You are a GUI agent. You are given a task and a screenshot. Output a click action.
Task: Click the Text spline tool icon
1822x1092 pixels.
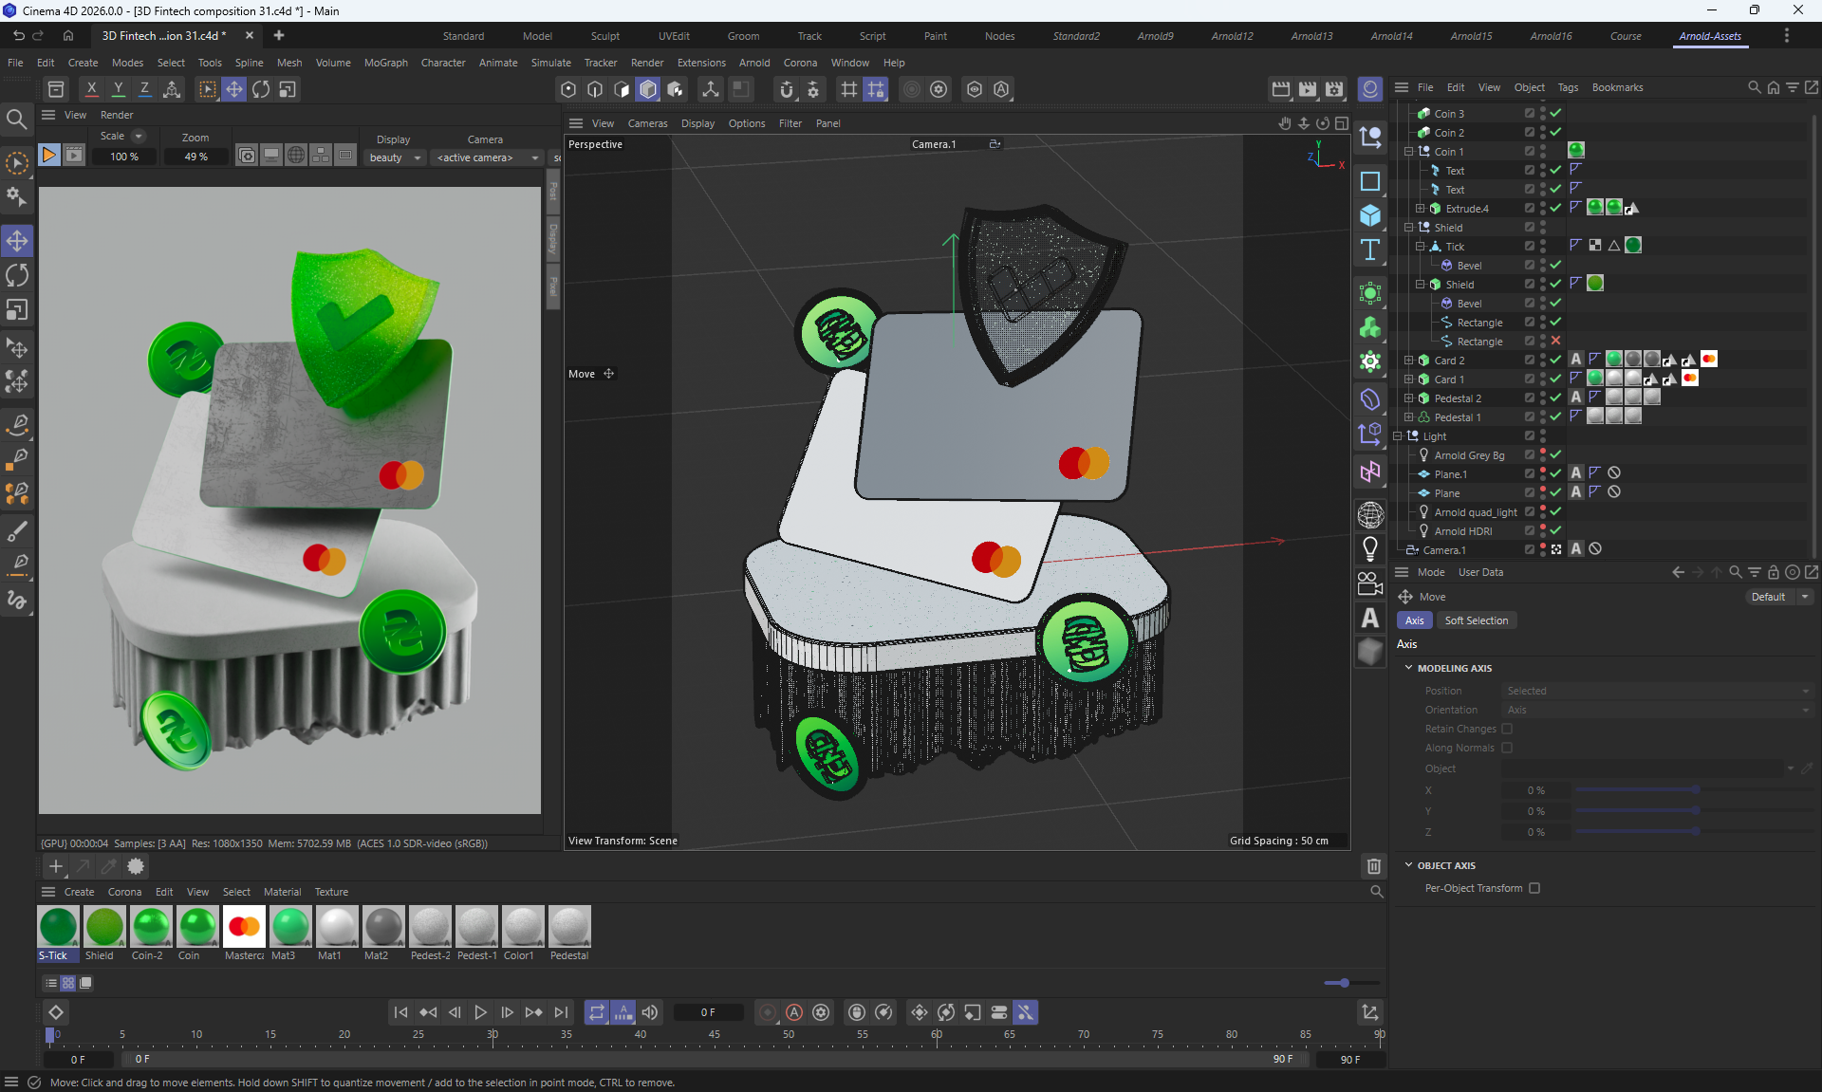(1369, 250)
